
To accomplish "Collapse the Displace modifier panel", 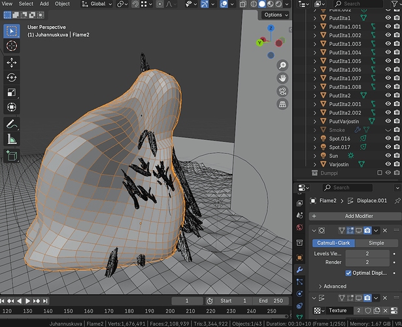I will click(314, 298).
